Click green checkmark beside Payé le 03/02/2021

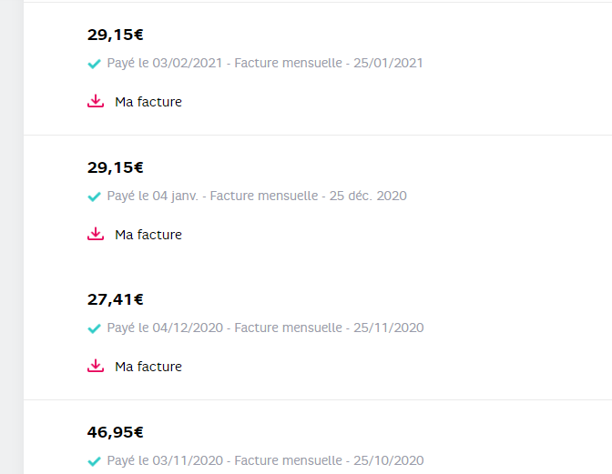93,64
